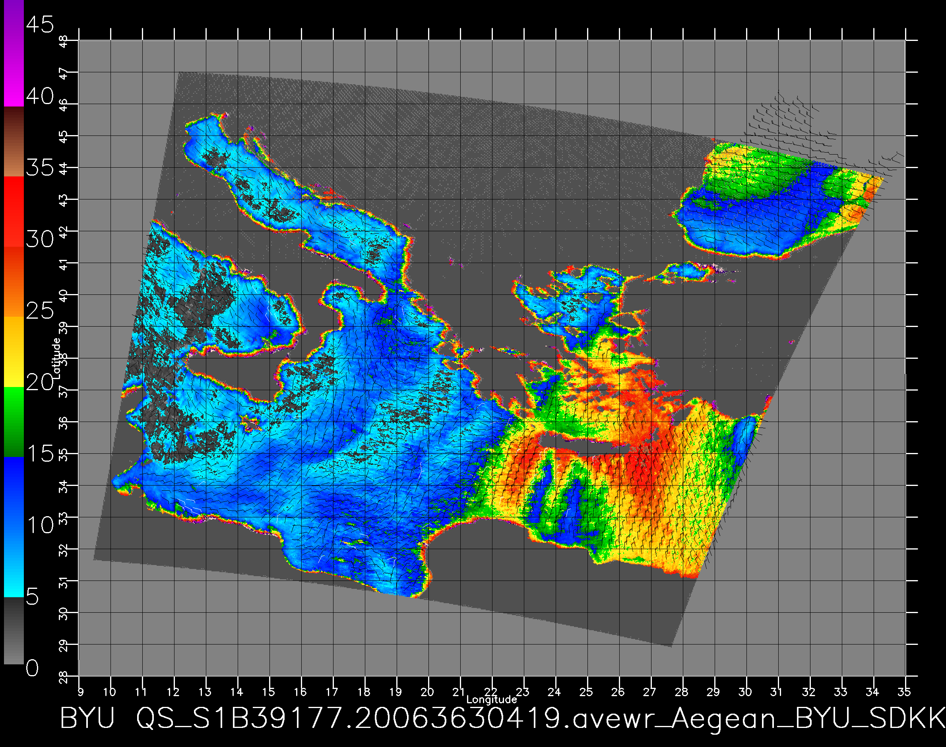The width and height of the screenshot is (946, 747).
Task: Click longitude axis tick label 9
Action: click(81, 692)
